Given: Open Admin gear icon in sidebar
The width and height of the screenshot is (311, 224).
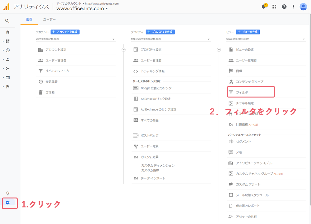Looking at the screenshot, I should (8, 203).
